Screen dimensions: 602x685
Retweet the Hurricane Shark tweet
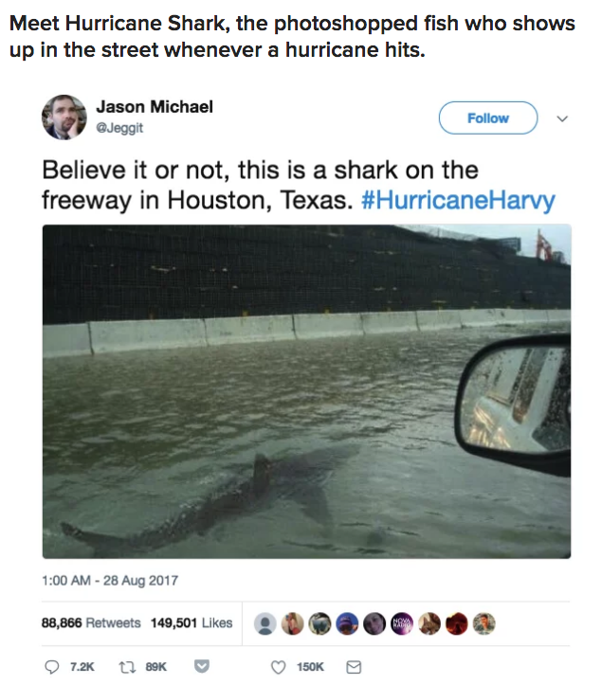(124, 667)
